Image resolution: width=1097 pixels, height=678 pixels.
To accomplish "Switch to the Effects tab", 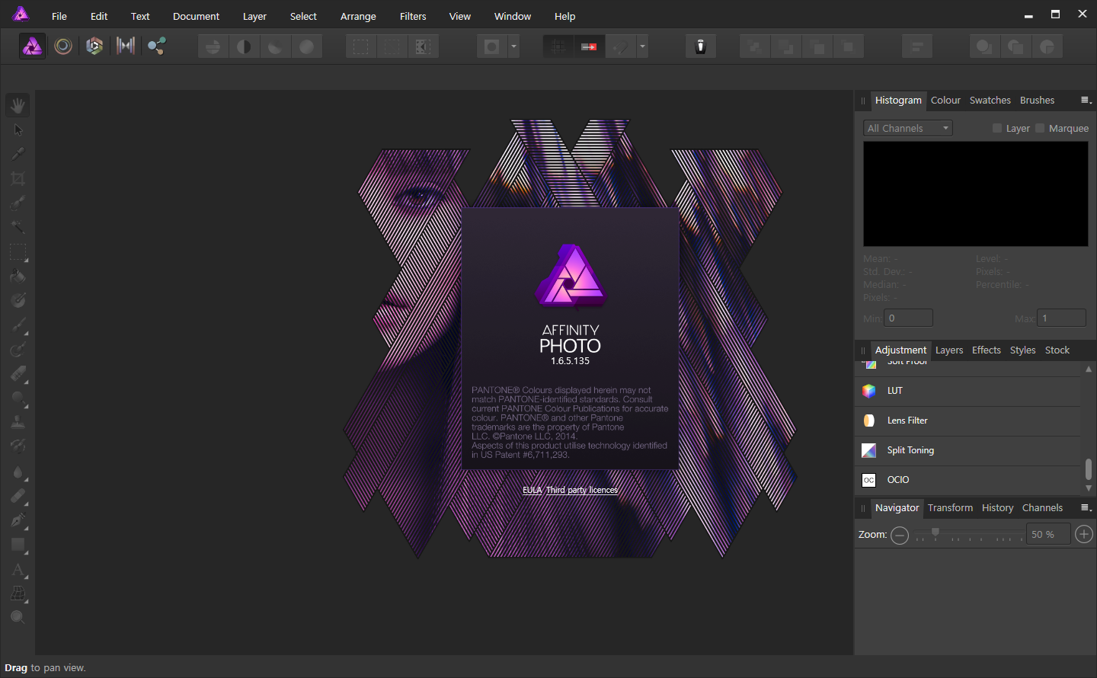I will (987, 350).
